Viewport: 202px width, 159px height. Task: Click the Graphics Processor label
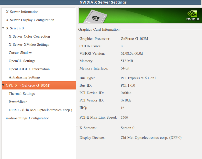(95, 39)
